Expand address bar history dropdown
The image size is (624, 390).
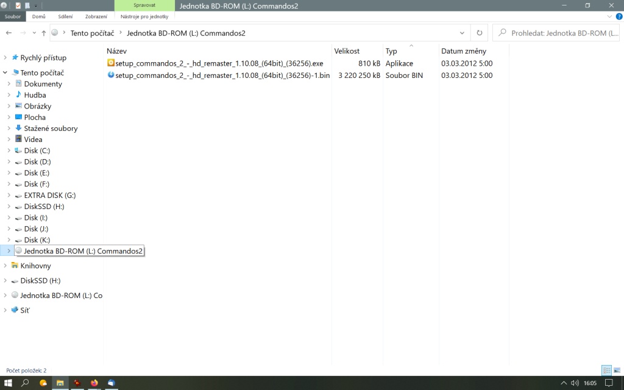(x=462, y=33)
